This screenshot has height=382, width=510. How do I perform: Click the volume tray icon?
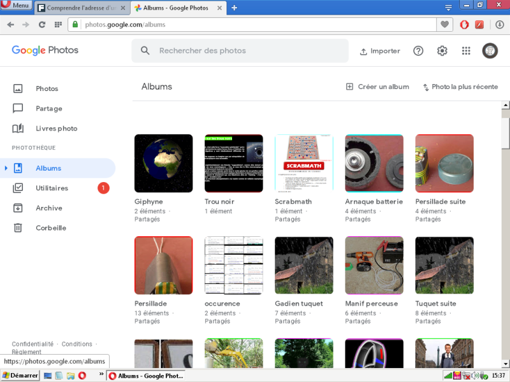(x=475, y=376)
